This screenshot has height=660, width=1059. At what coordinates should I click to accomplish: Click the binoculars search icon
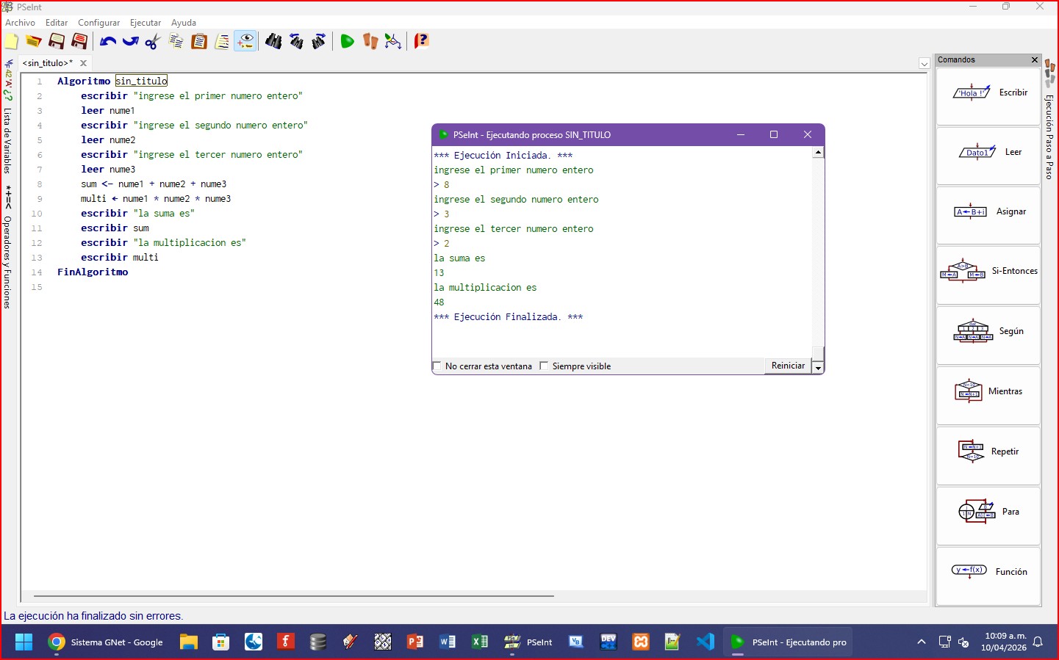click(x=273, y=42)
